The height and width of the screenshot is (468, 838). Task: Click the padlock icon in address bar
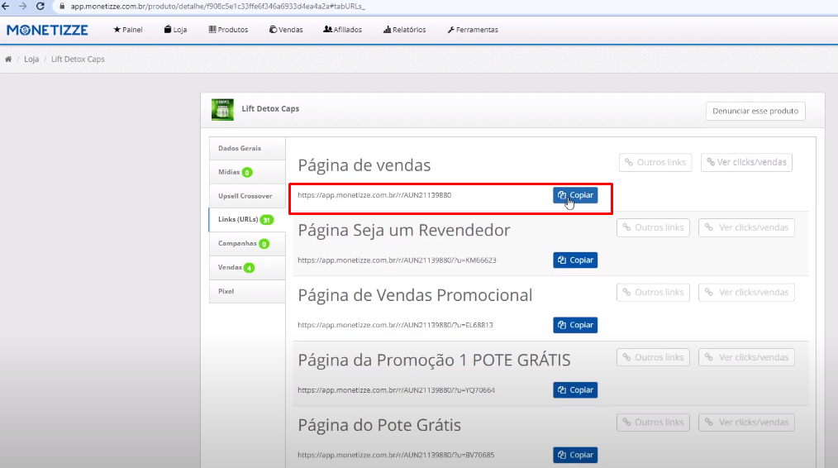click(62, 7)
